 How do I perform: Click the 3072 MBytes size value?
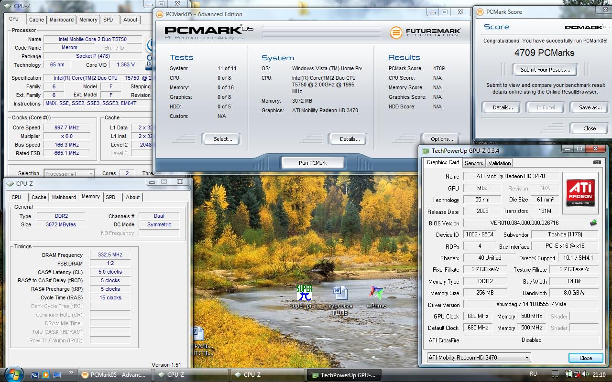coord(61,224)
